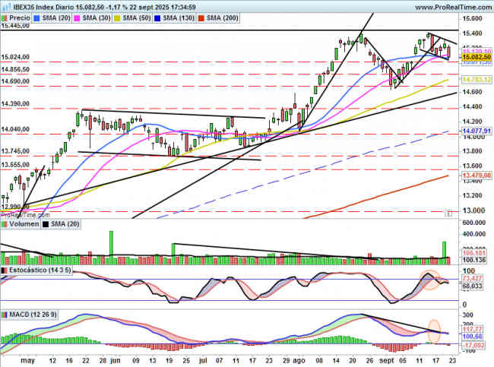
Task: Click the -17,692 MACD histogram tag
Action: [473, 345]
